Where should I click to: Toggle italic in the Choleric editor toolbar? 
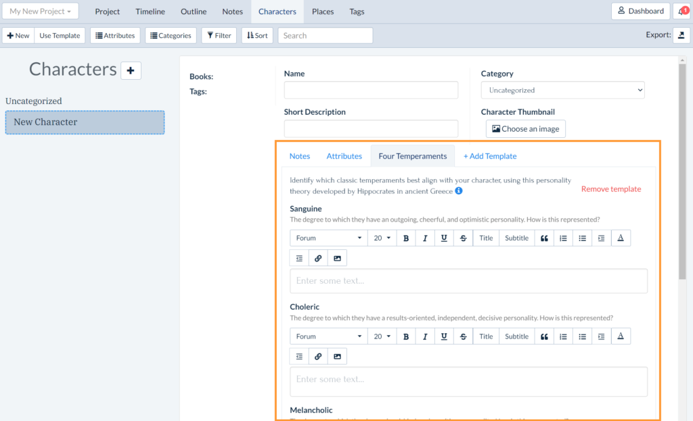click(425, 337)
